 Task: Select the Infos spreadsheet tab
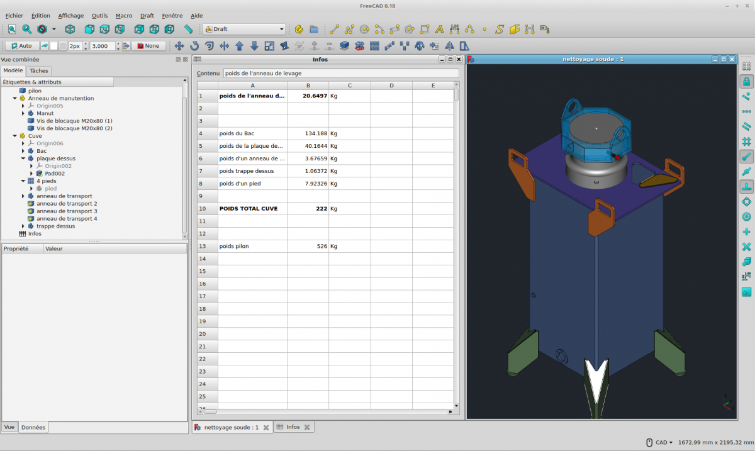293,427
